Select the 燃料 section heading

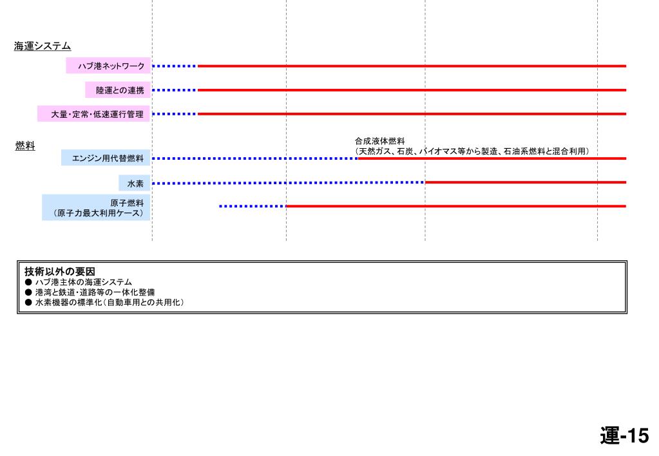[x=25, y=146]
